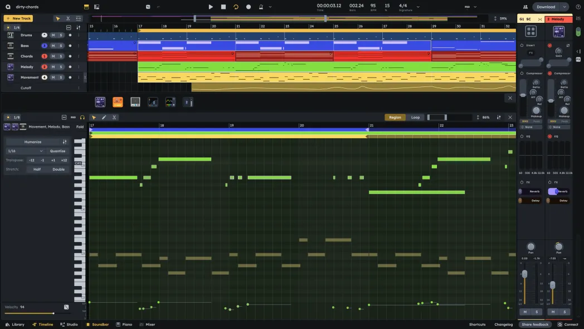Open the Library tab in bottom bar
The height and width of the screenshot is (329, 584).
(14, 325)
